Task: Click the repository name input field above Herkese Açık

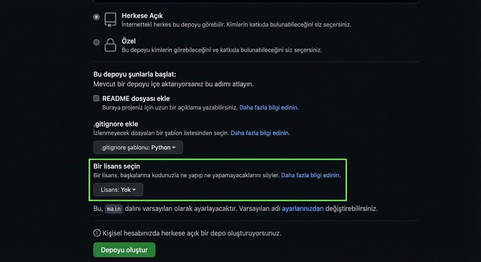Action: [x=256, y=1]
